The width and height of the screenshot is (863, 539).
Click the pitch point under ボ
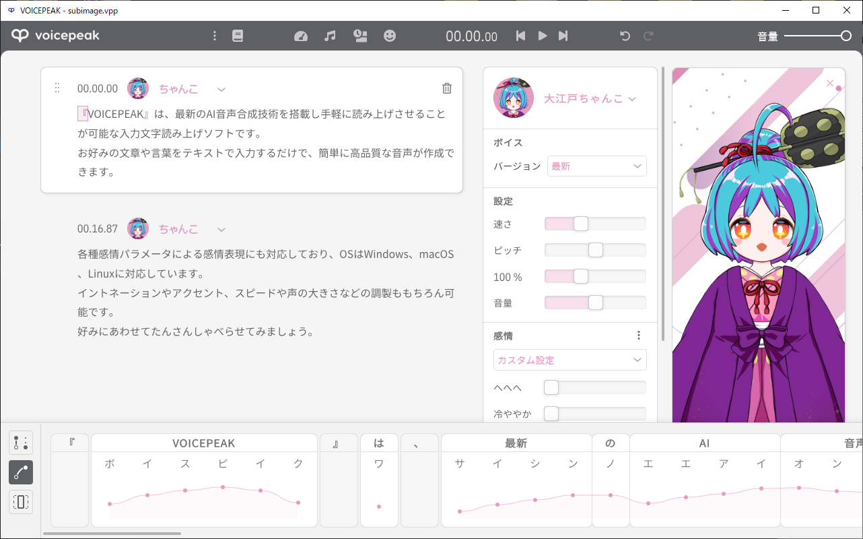pyautogui.click(x=110, y=503)
